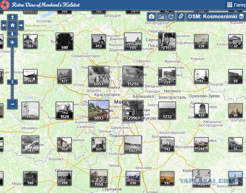Click the home button to reset map
The width and height of the screenshot is (246, 193).
[12, 25]
